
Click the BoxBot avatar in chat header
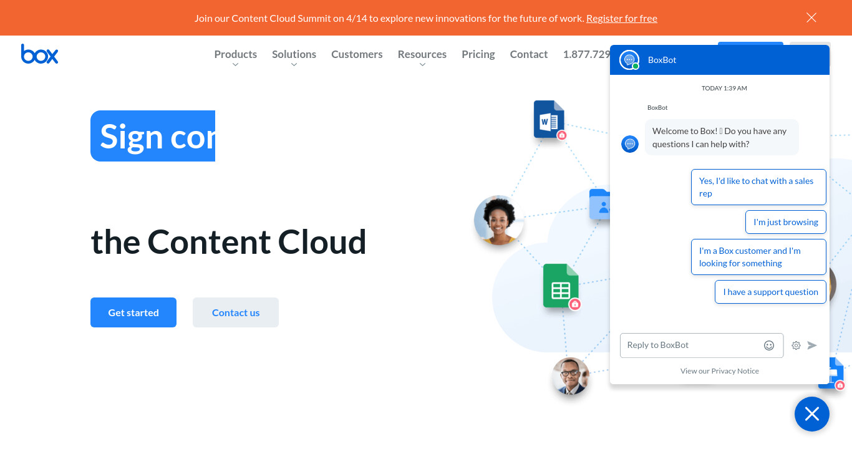tap(629, 60)
